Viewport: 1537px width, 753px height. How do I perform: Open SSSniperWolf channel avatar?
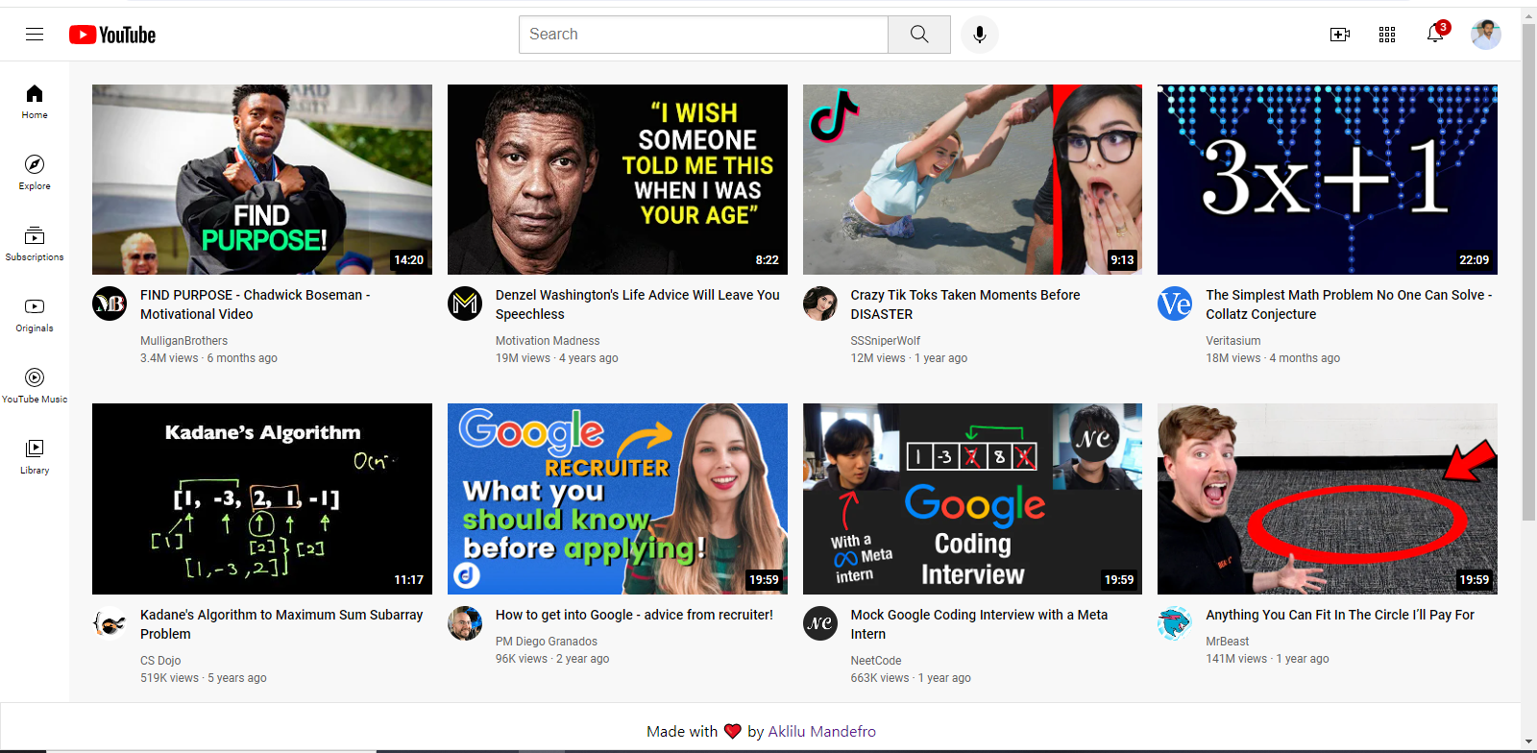pos(820,304)
